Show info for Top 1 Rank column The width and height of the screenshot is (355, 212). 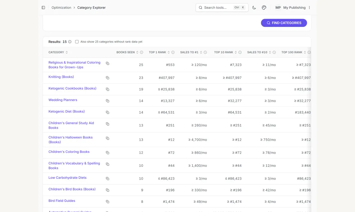pos(173,52)
